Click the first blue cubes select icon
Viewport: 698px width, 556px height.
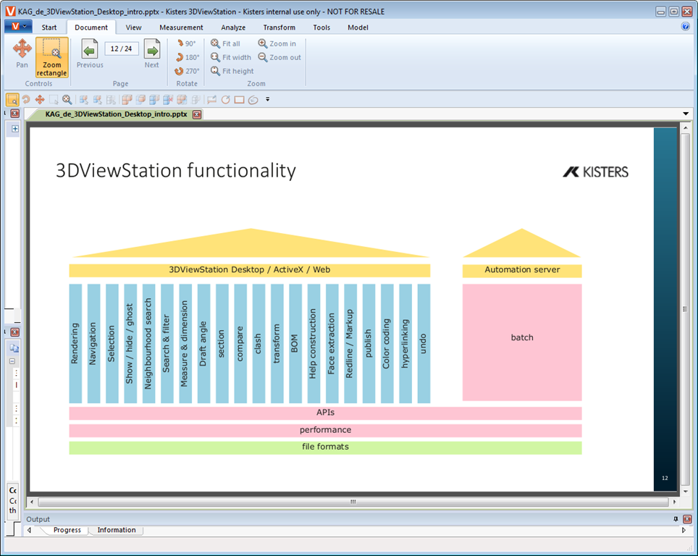[x=84, y=99]
